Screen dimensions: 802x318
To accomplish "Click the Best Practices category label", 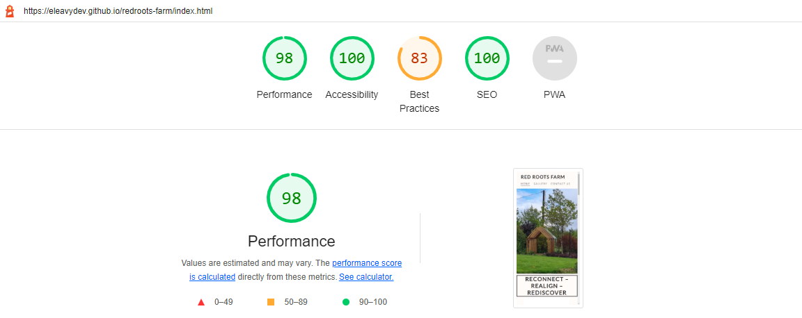I will tap(419, 101).
